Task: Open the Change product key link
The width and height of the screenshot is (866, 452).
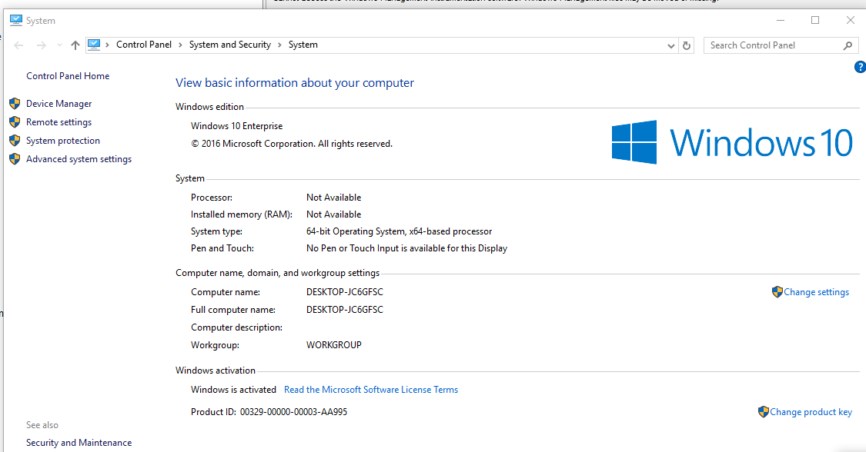Action: (811, 412)
